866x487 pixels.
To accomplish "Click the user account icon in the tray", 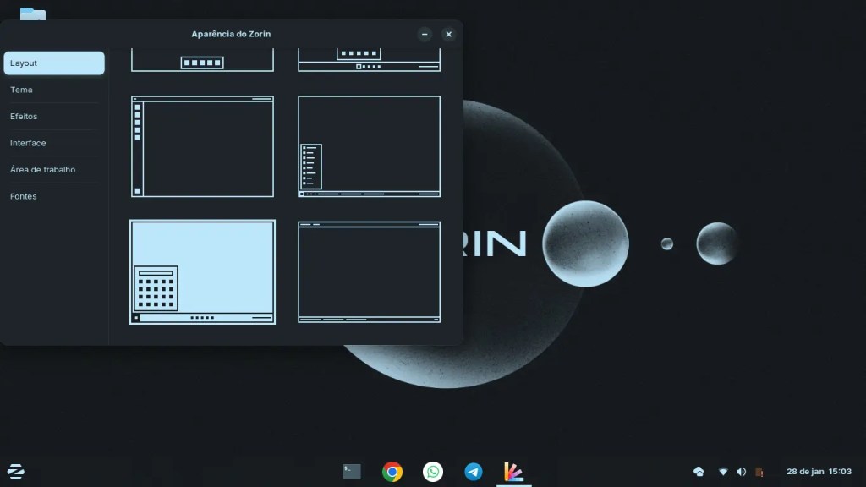I will [x=759, y=472].
